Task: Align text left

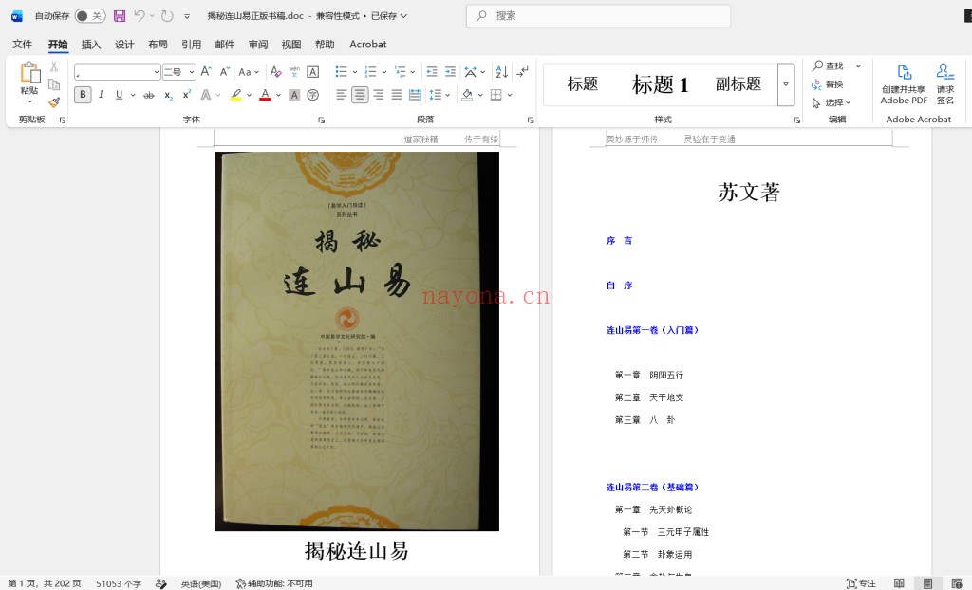Action: pyautogui.click(x=342, y=95)
